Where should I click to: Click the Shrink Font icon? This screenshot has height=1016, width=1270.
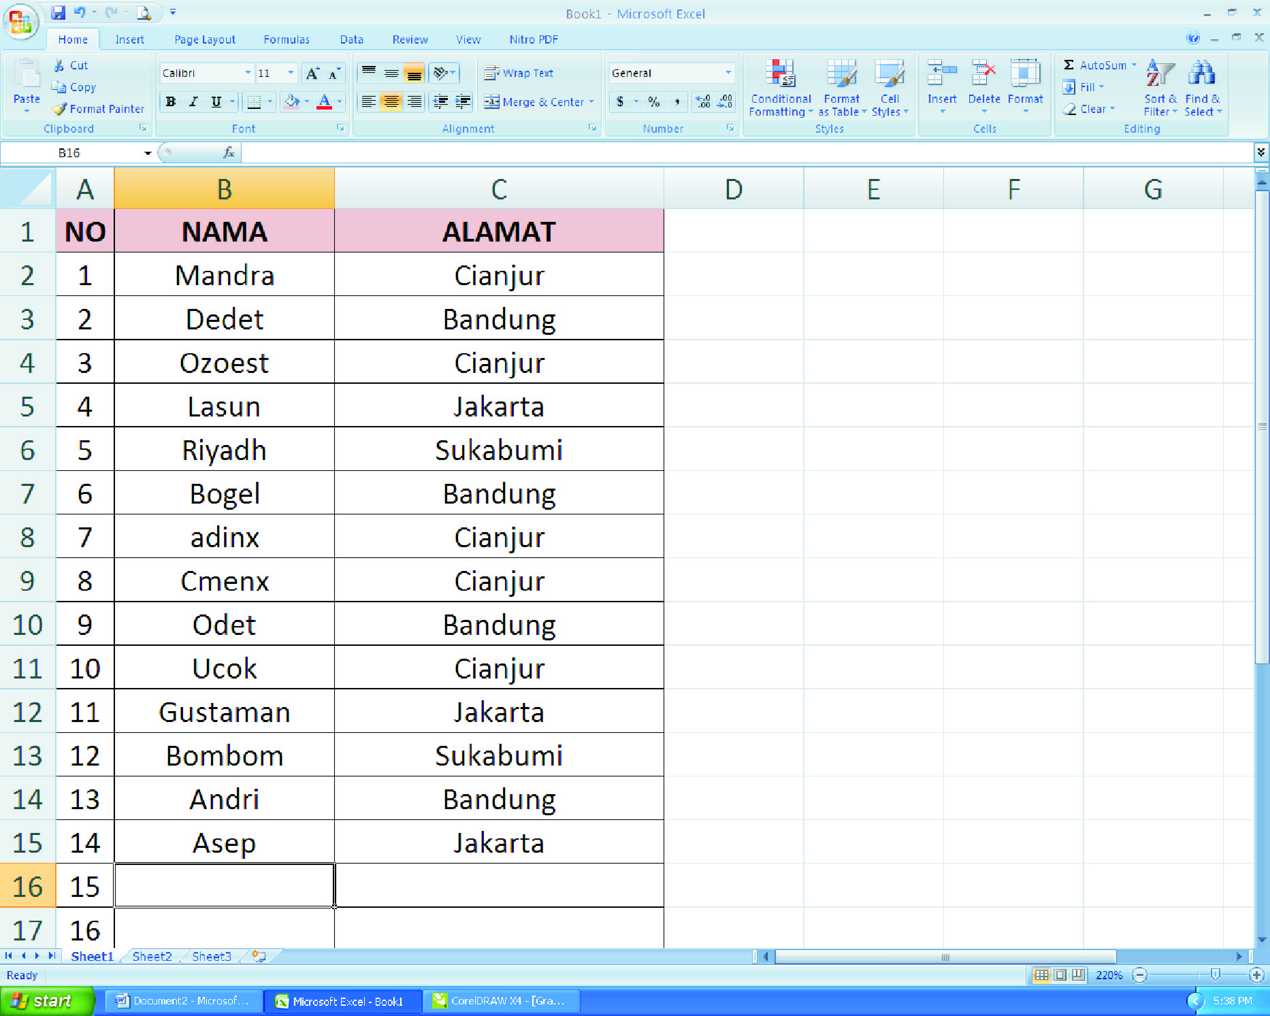click(333, 73)
